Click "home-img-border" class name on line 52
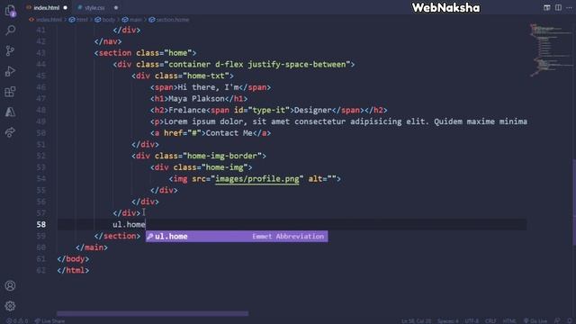The width and height of the screenshot is (576, 324). (x=222, y=156)
